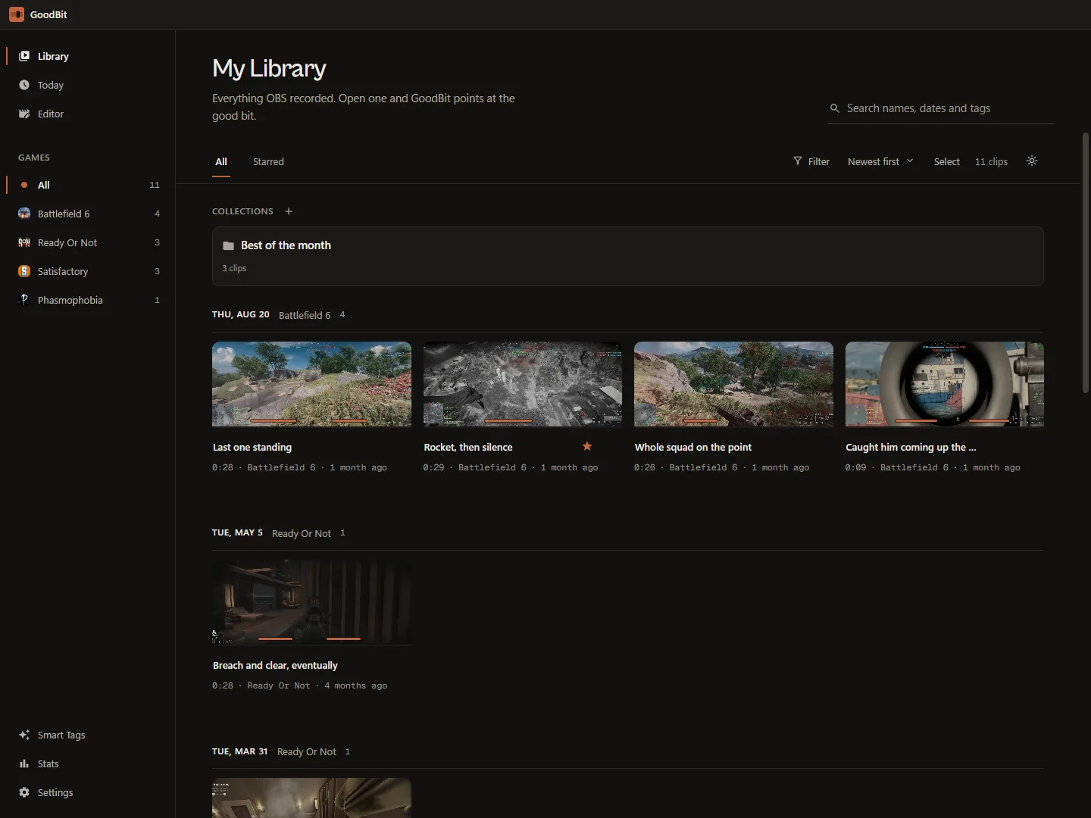Open the Settings gear icon
The image size is (1091, 818).
click(24, 792)
